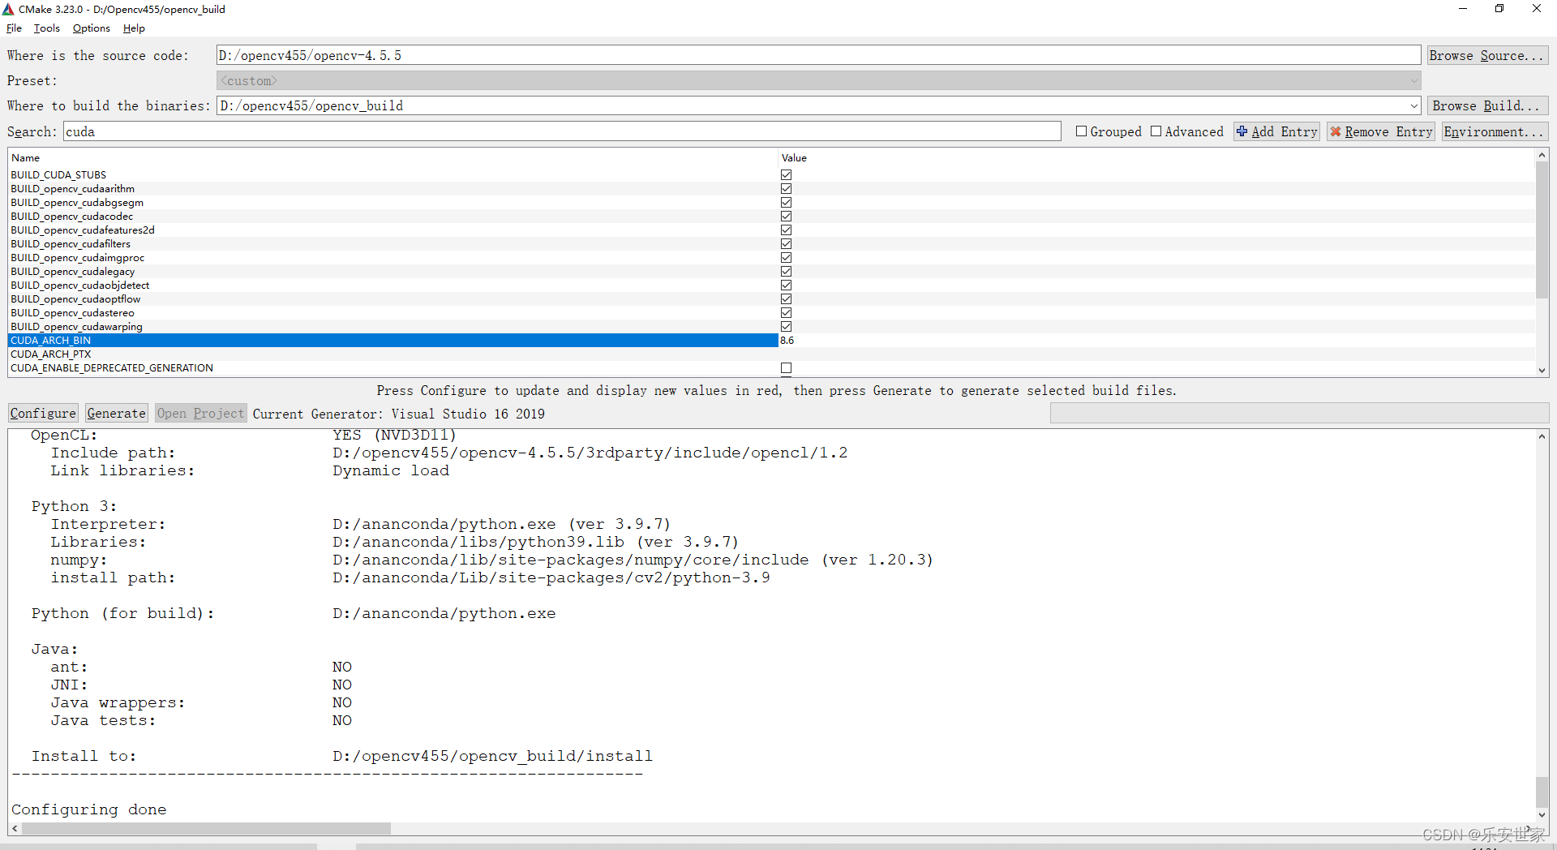Viewport: 1557px width, 850px height.
Task: Click output log scrollbar up arrow
Action: (1542, 436)
